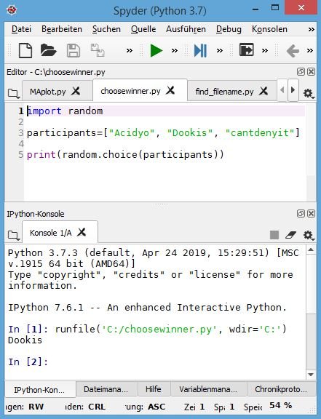Expand the debug toolbar overflow chevron
Viewport: 321px width, 419px height.
pos(220,50)
